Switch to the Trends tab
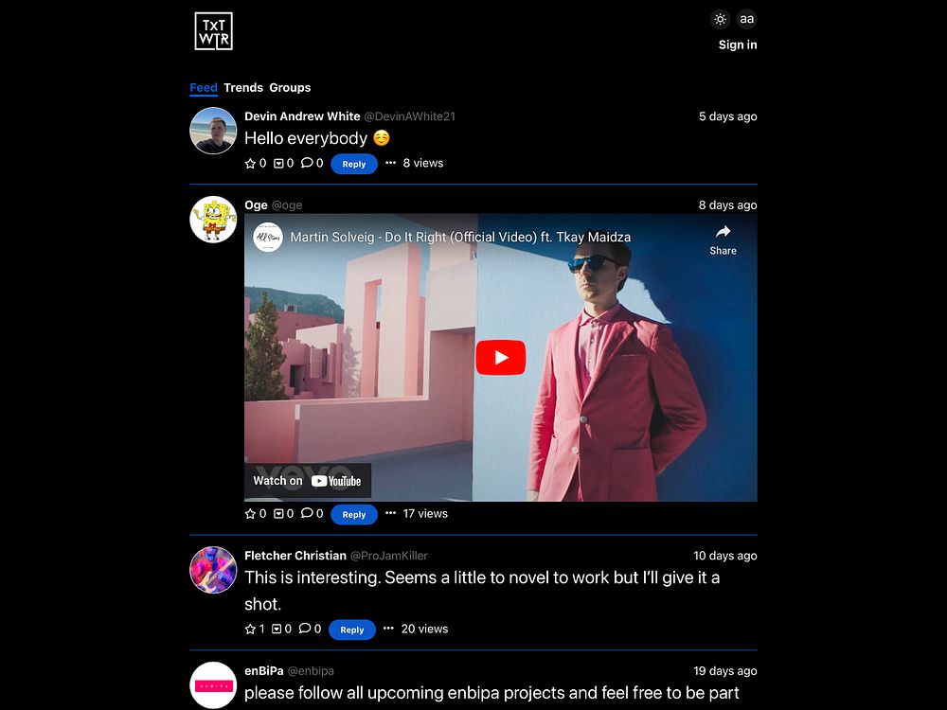The width and height of the screenshot is (947, 710). coord(243,87)
